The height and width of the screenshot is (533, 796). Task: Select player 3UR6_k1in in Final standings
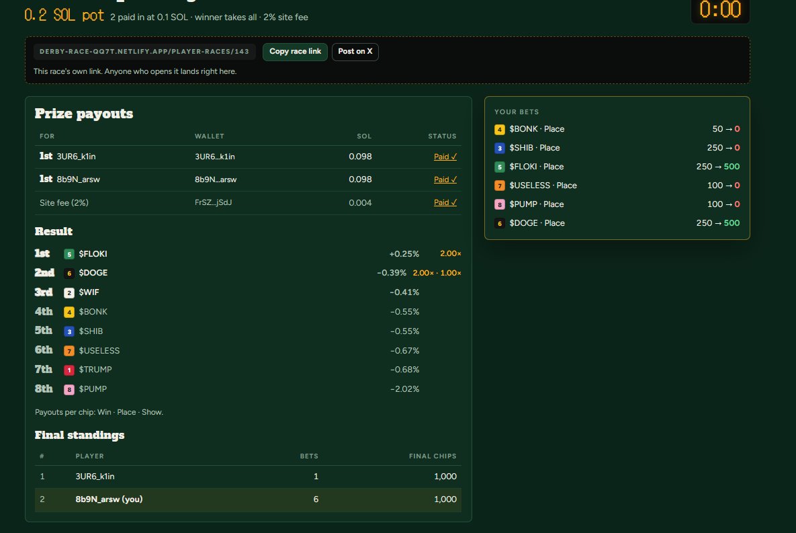tap(95, 477)
